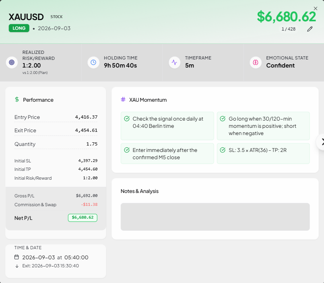Click into the Notes & Analysis text area
Viewport: 324px width, 283px height.
(x=215, y=217)
